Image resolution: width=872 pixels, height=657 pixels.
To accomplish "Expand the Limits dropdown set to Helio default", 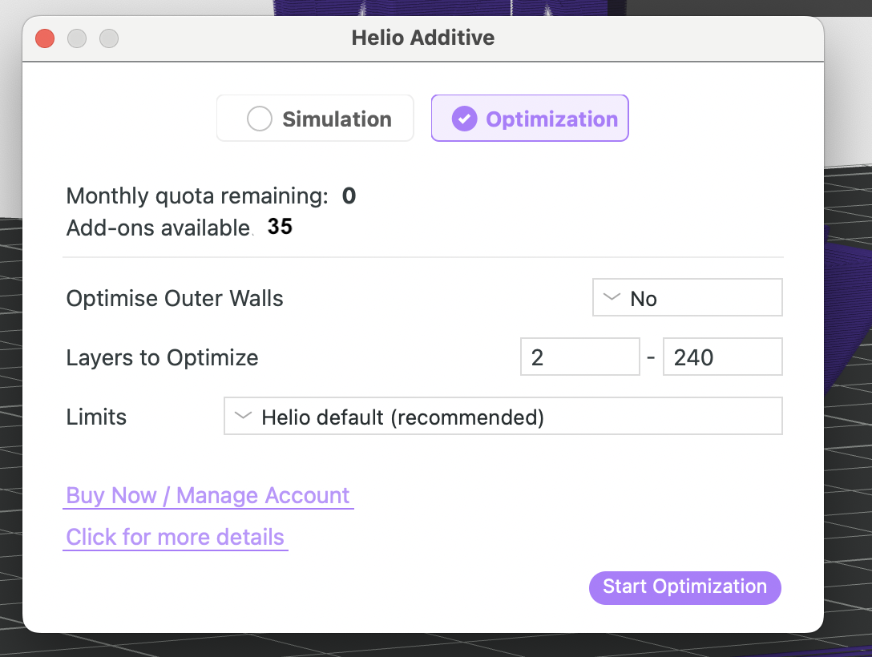I will [x=503, y=416].
